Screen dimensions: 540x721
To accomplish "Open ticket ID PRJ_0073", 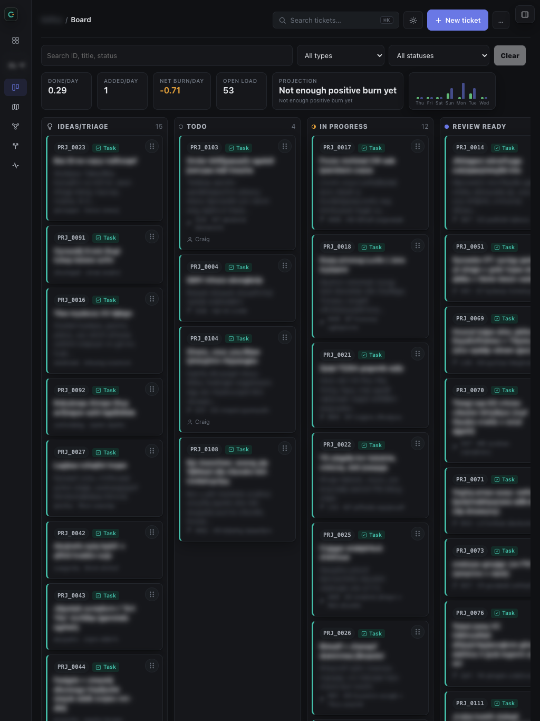I will click(x=470, y=551).
